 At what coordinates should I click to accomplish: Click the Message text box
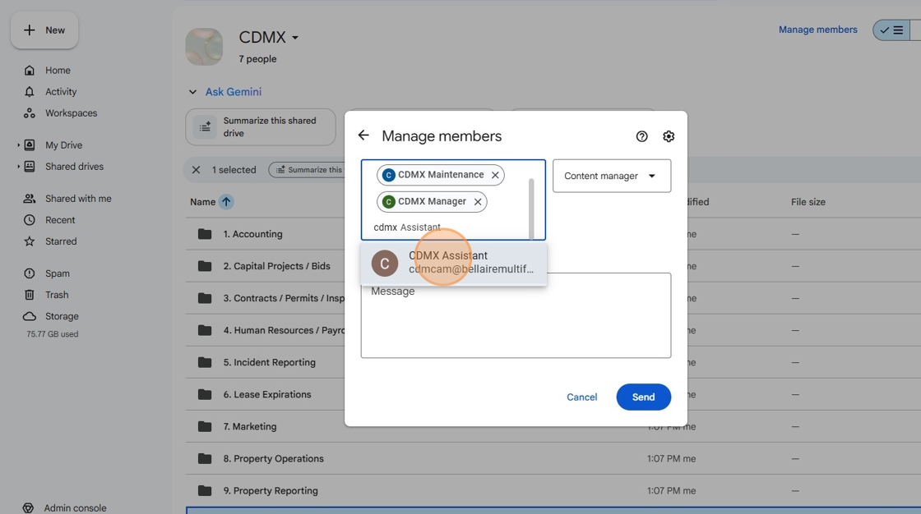[516, 315]
